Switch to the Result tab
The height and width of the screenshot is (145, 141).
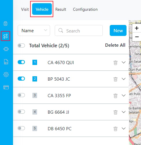61,9
